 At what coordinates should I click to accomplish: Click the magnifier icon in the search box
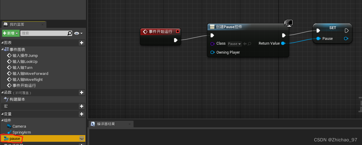[70, 33]
